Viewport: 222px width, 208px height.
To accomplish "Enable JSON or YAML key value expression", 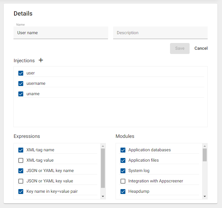I will click(x=21, y=181).
